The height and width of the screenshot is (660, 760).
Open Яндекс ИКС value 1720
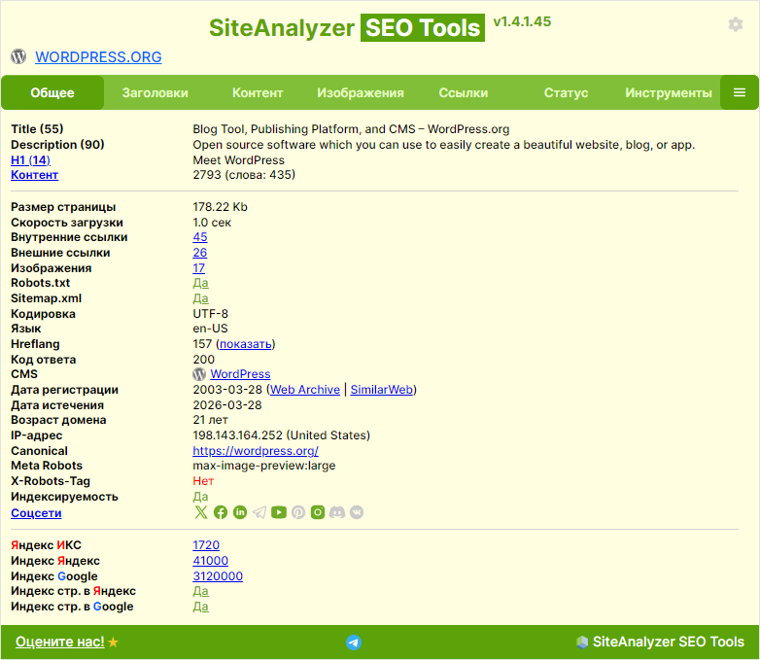click(206, 545)
